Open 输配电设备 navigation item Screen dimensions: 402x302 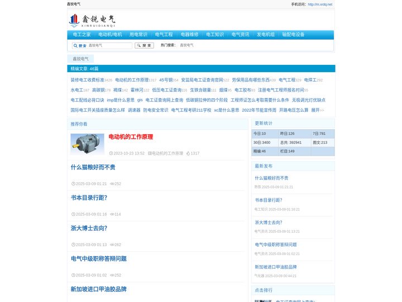click(293, 35)
